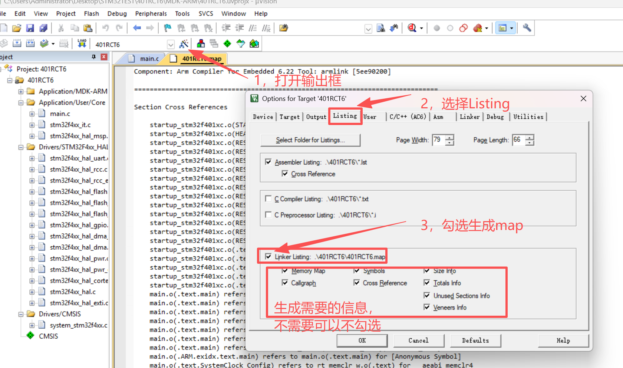Comment out the selected lines
623x368 pixels.
pos(253,28)
